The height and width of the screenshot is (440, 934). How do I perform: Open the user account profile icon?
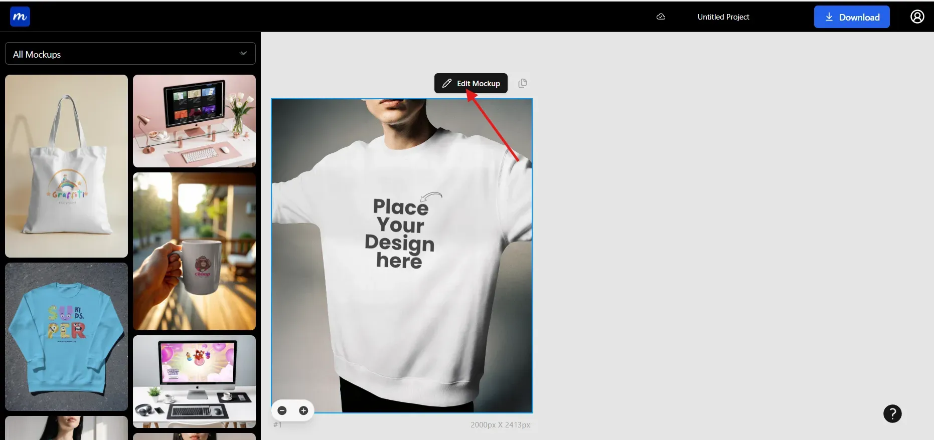pos(917,17)
